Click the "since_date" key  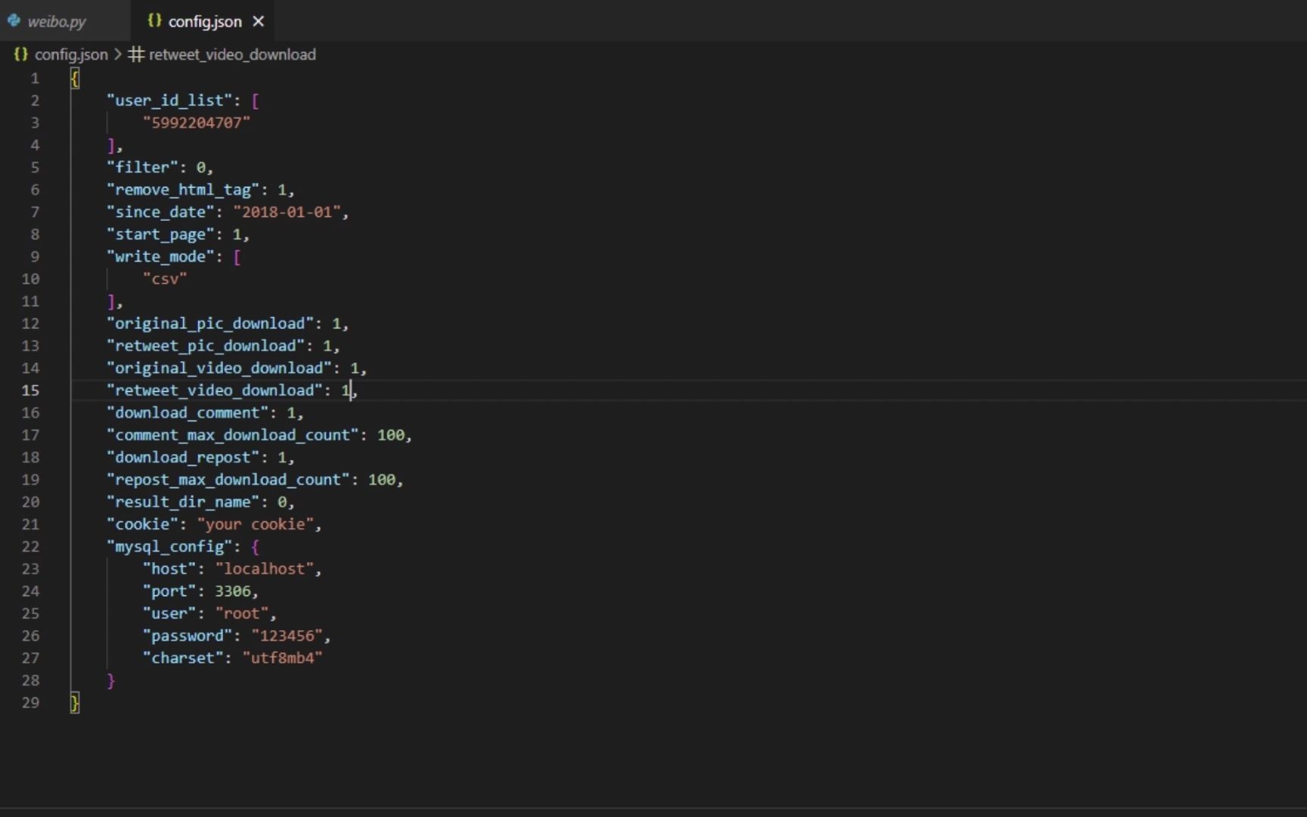[x=160, y=212]
